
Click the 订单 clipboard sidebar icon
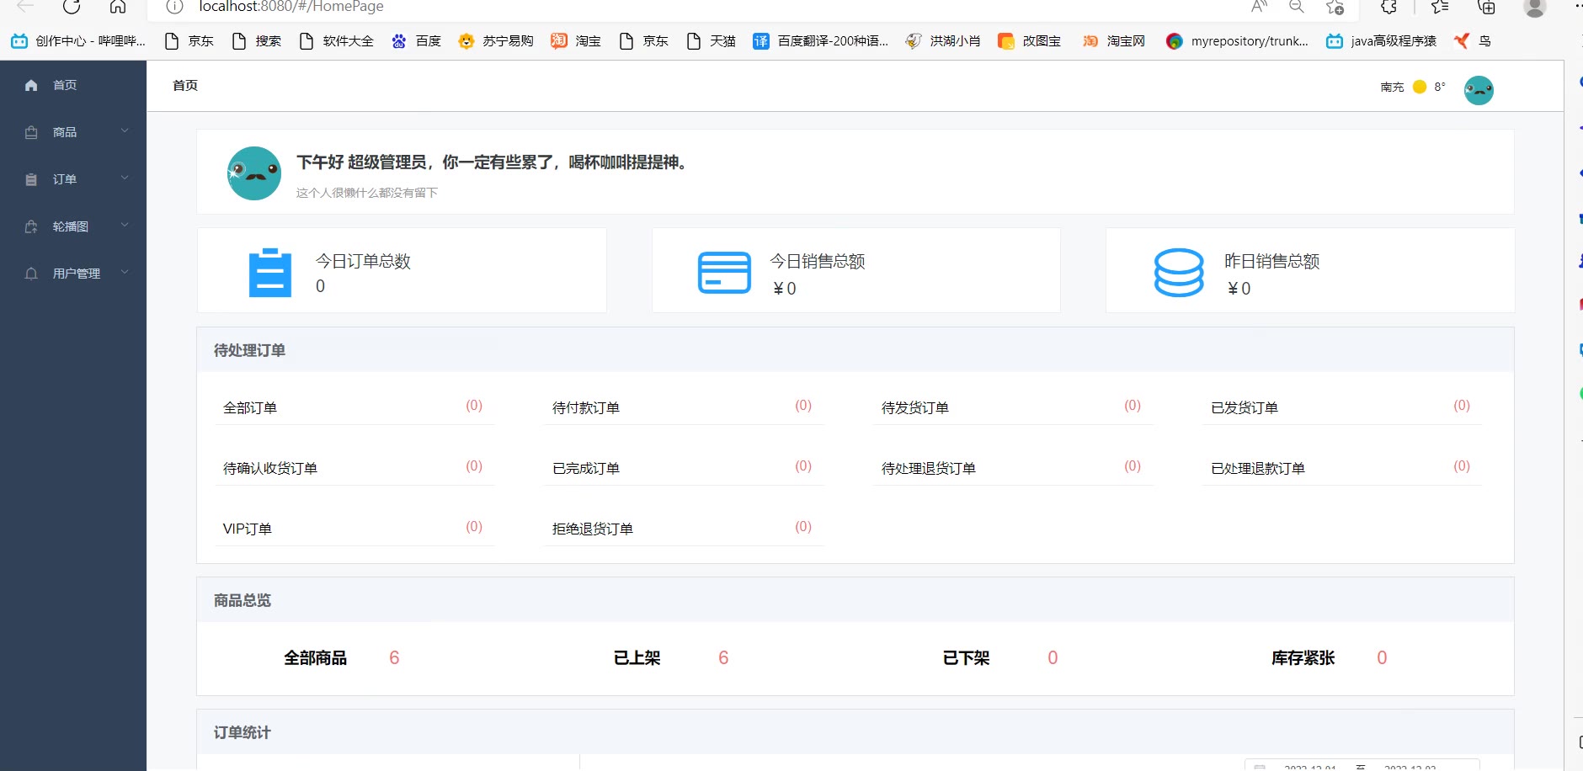[31, 179]
